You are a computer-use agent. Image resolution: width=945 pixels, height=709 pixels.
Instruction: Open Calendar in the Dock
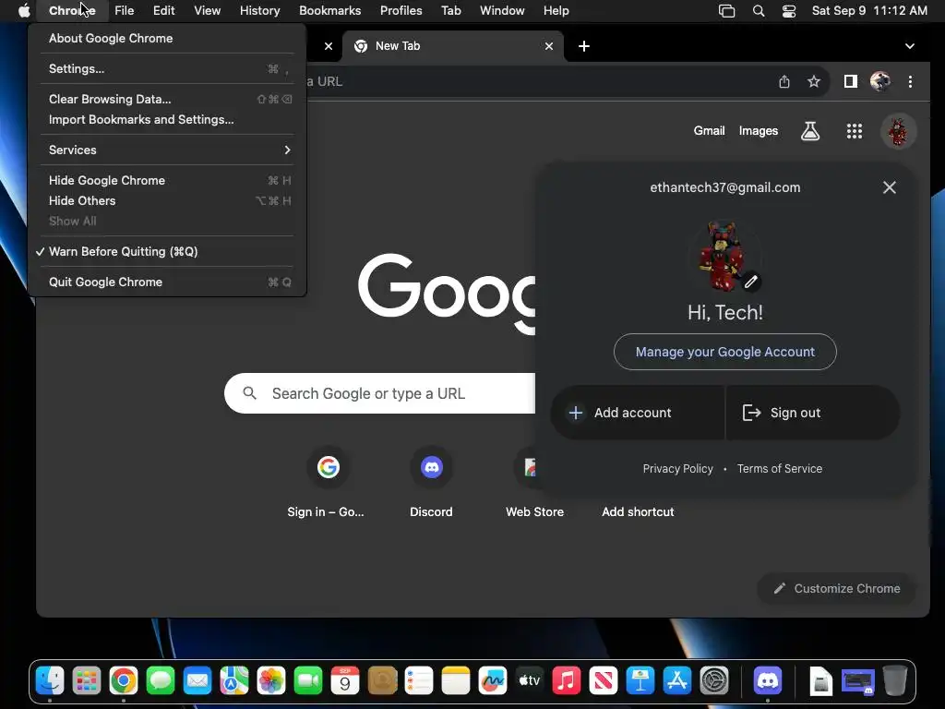(x=345, y=681)
